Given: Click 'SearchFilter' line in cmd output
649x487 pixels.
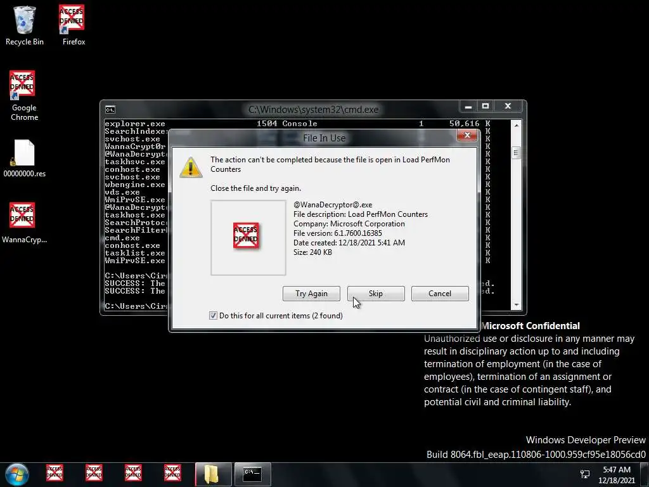Looking at the screenshot, I should [x=136, y=230].
